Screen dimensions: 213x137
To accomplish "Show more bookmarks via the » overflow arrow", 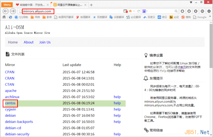I will tap(210, 16).
